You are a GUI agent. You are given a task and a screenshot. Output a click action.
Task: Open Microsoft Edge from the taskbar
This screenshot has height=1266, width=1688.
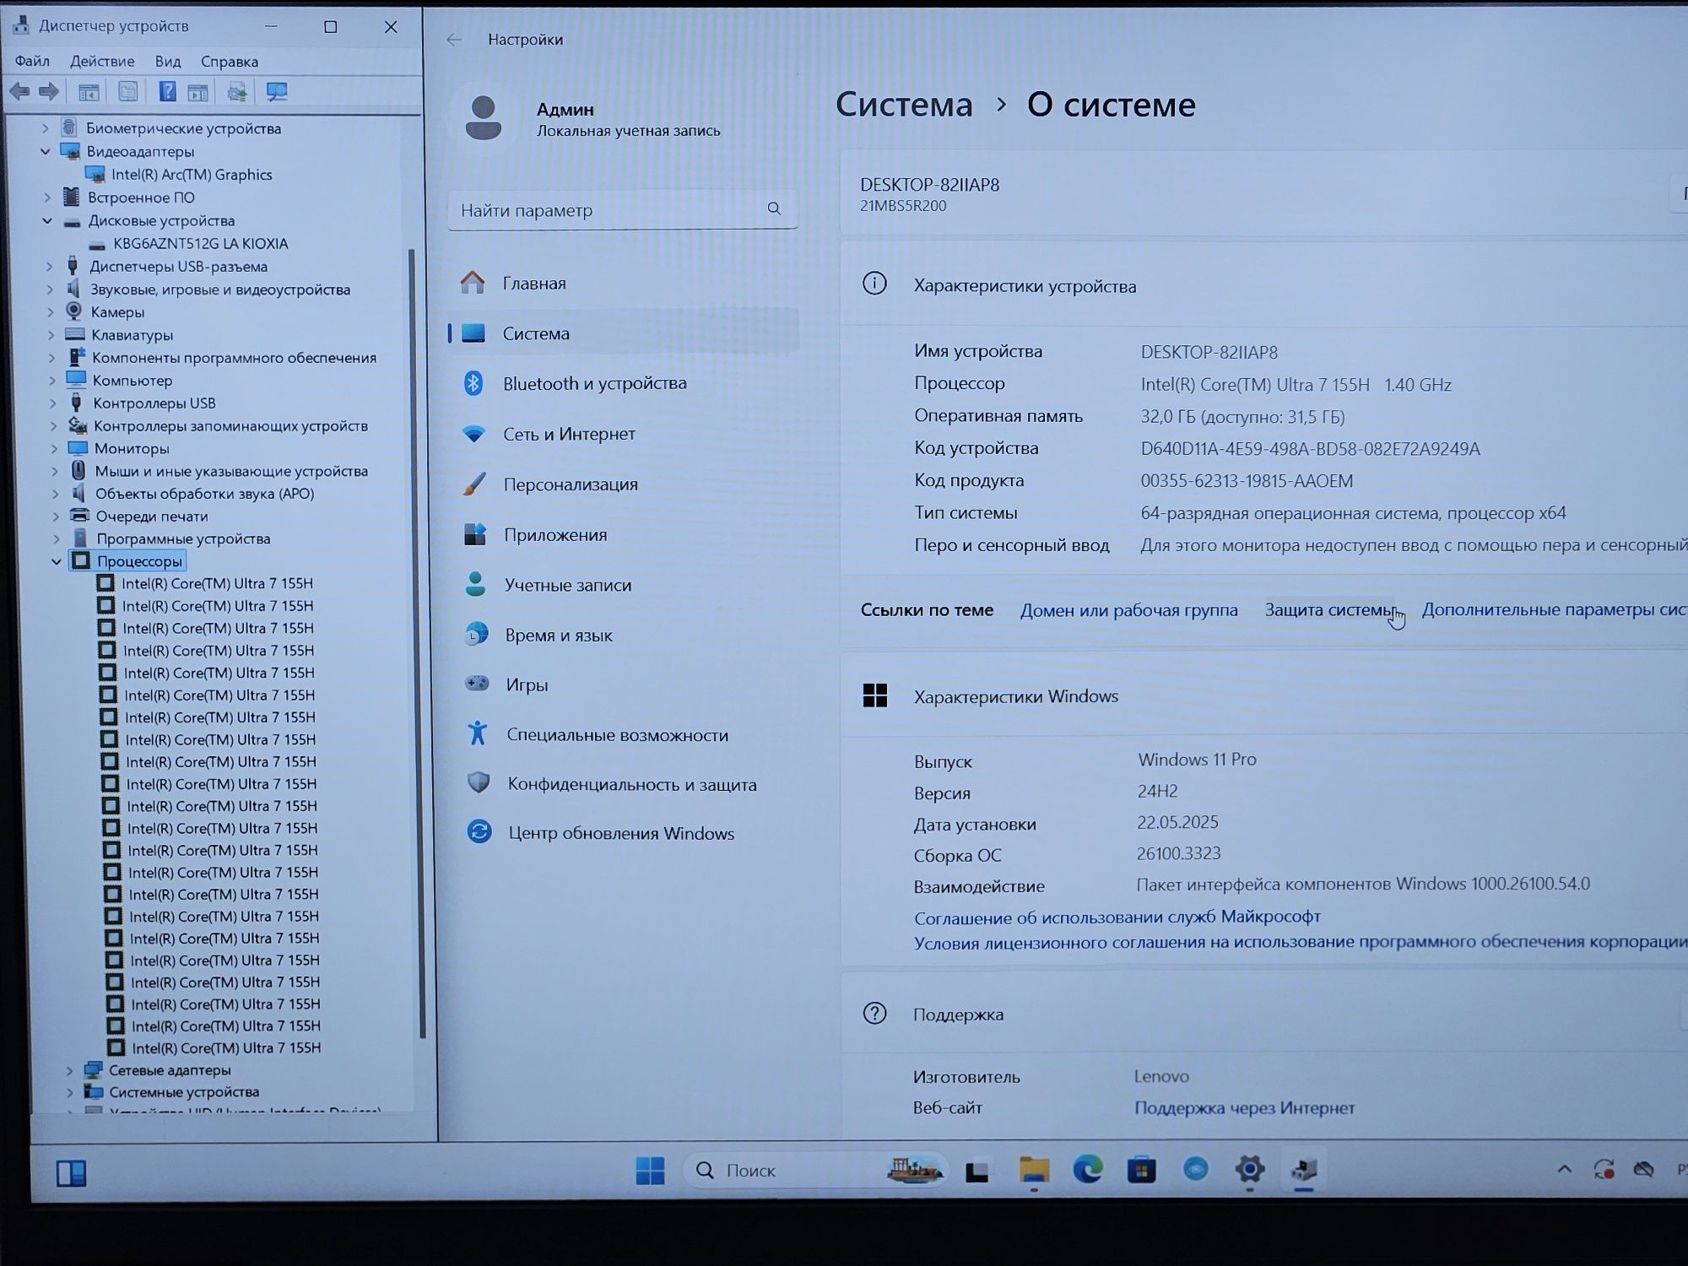pos(1088,1170)
